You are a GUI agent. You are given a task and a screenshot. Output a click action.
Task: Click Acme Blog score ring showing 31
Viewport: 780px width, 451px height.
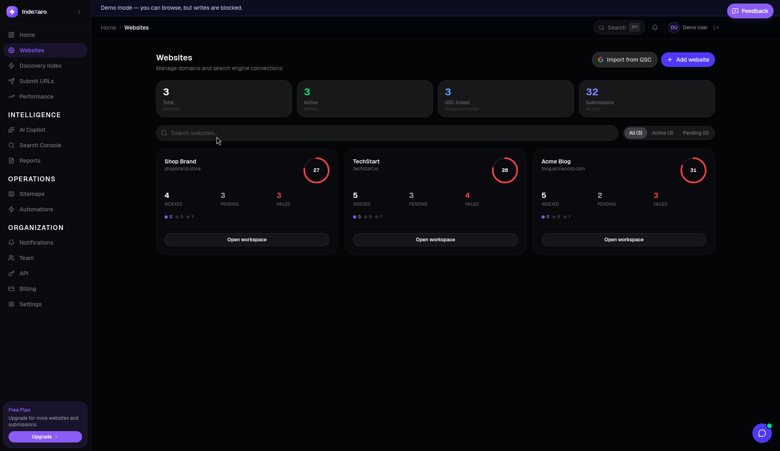point(693,170)
